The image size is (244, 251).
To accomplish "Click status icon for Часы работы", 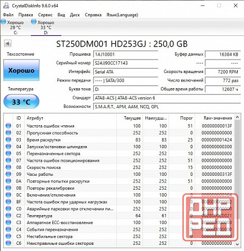I will (8, 174).
